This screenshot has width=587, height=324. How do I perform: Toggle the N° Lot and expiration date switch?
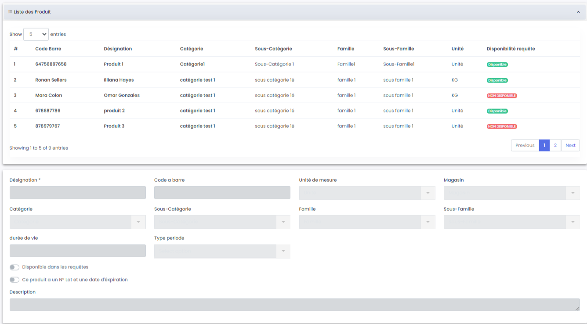(14, 280)
